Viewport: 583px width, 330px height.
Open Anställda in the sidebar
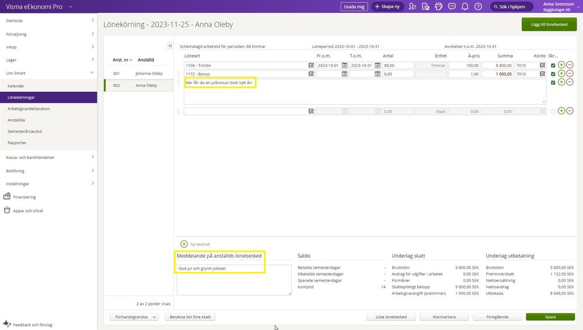16,120
